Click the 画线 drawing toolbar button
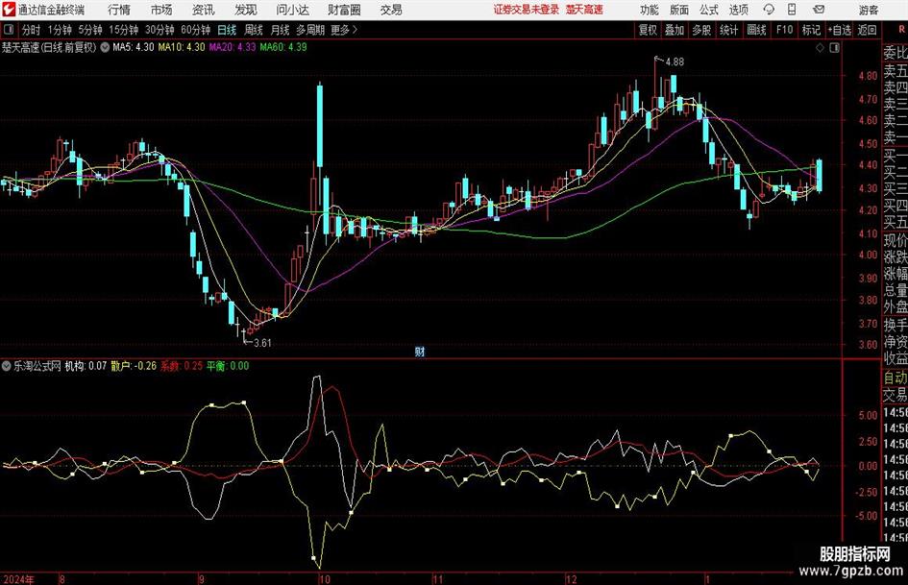Screen dimensions: 908x585 coord(756,30)
